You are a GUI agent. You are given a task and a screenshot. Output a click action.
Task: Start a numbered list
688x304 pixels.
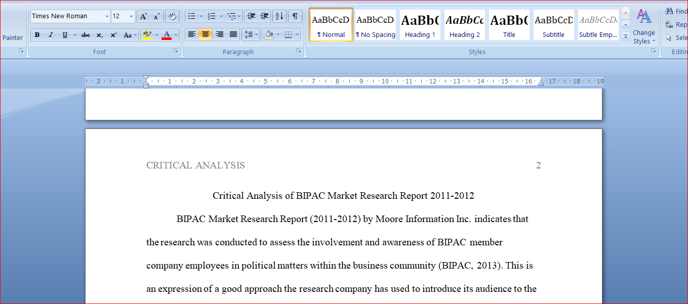coord(212,16)
